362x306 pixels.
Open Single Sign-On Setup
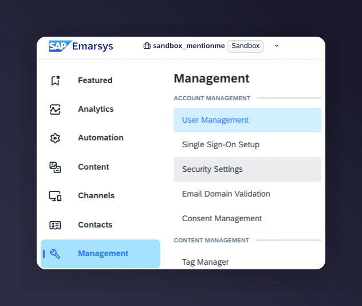(x=247, y=144)
